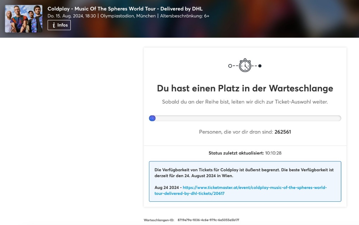Click the blue knob on the progress bar
The width and height of the screenshot is (359, 225).
coord(152,118)
